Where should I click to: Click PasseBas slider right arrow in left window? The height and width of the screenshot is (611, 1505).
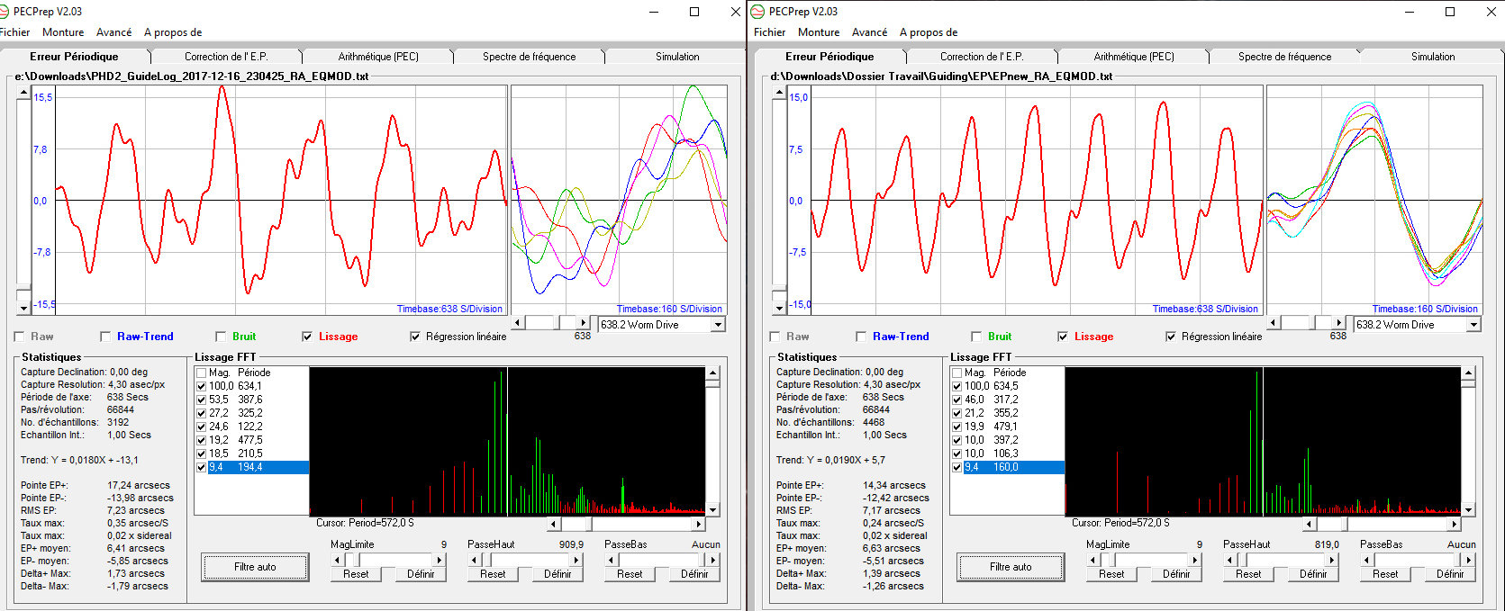(x=713, y=560)
